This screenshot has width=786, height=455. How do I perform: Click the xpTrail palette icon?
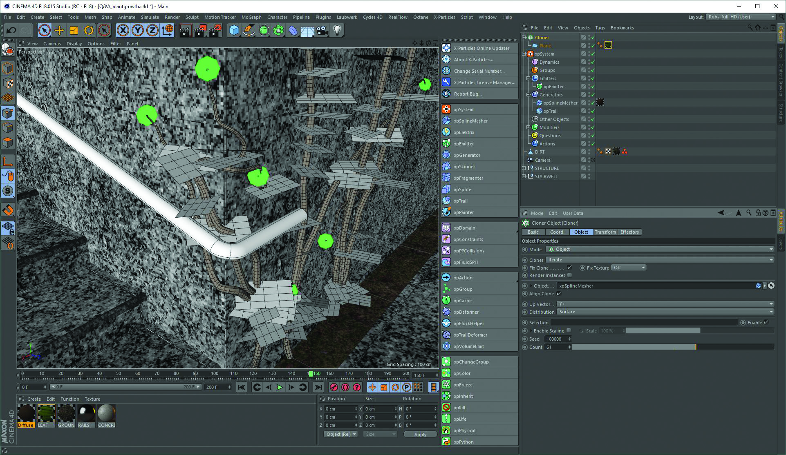click(x=446, y=201)
